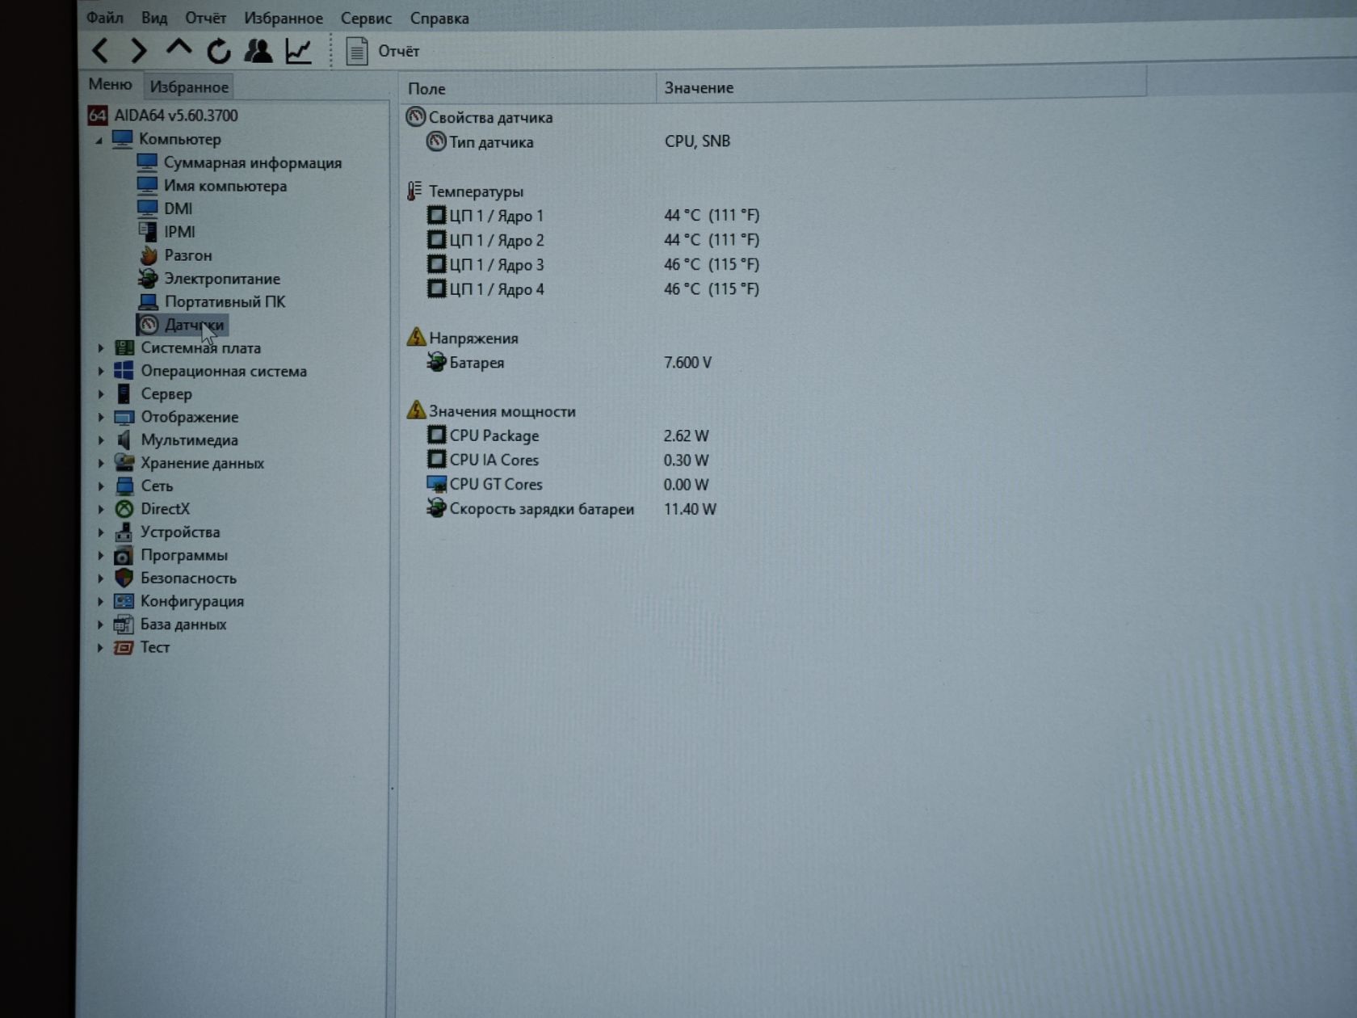Select Суммарная информация tree item
This screenshot has width=1357, height=1018.
[252, 162]
